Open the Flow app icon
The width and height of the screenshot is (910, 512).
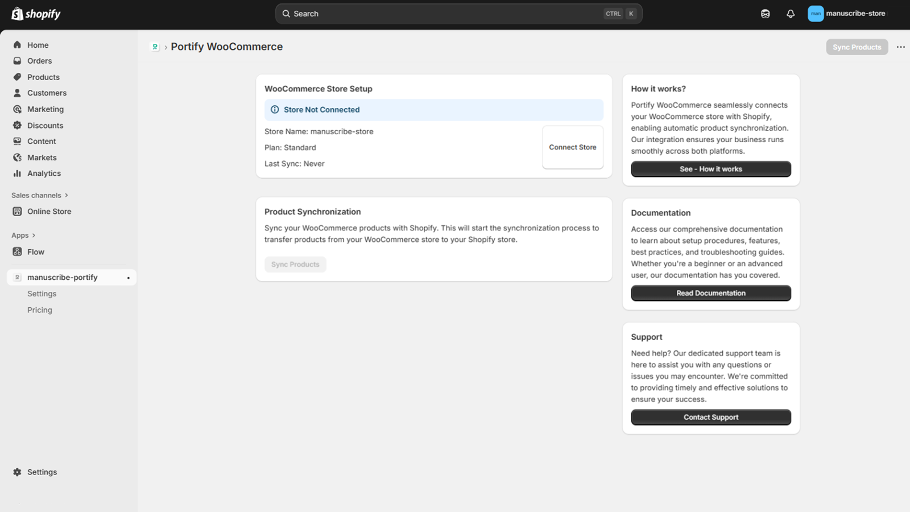click(17, 252)
